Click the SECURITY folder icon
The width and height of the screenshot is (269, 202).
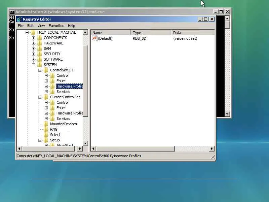point(40,54)
